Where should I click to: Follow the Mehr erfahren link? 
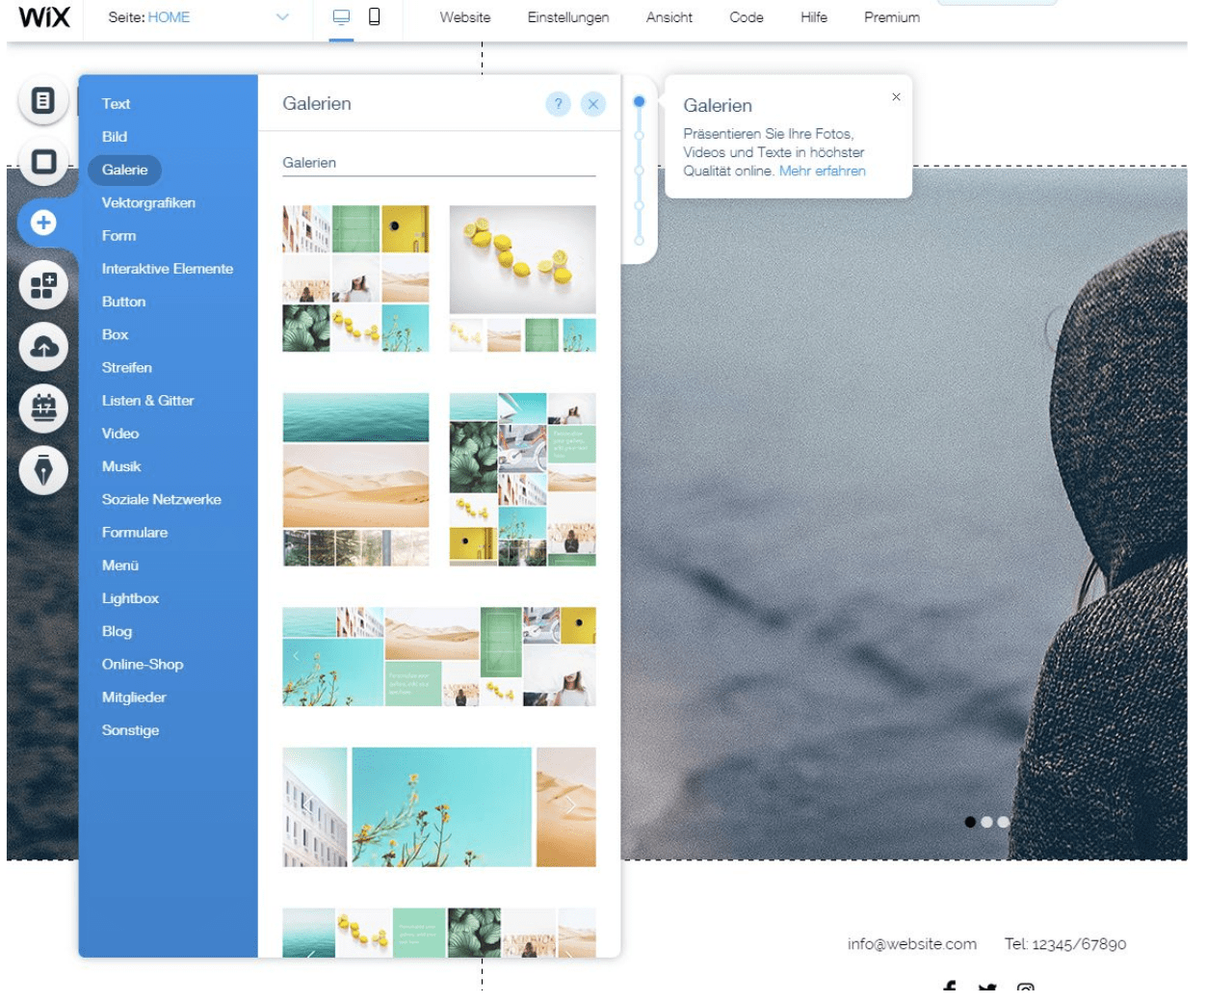click(822, 171)
